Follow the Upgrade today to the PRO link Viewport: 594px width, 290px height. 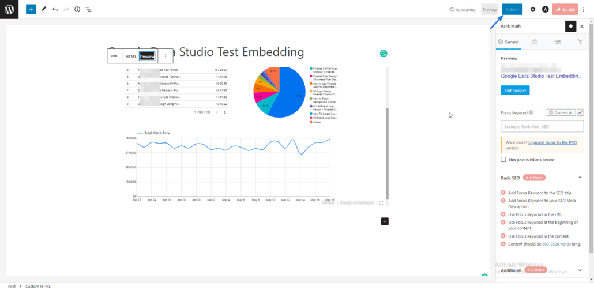click(552, 143)
